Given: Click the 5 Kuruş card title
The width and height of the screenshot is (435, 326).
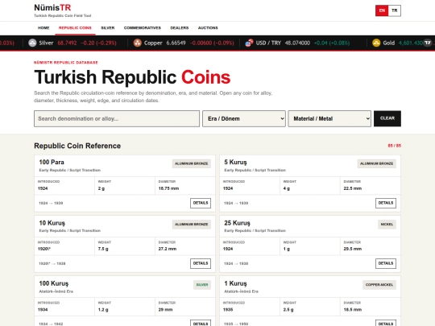Looking at the screenshot, I should pyautogui.click(x=235, y=162).
